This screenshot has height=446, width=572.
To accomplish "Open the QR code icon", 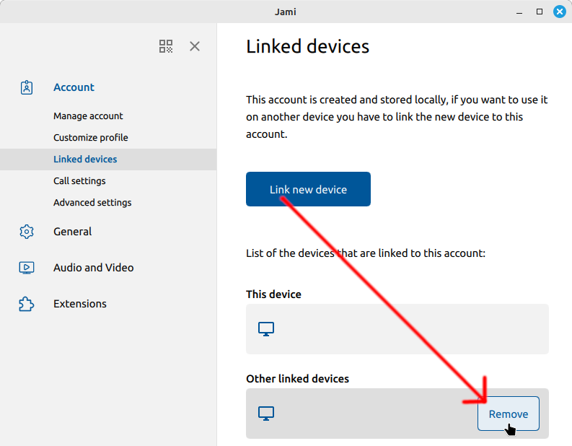I will click(x=166, y=46).
